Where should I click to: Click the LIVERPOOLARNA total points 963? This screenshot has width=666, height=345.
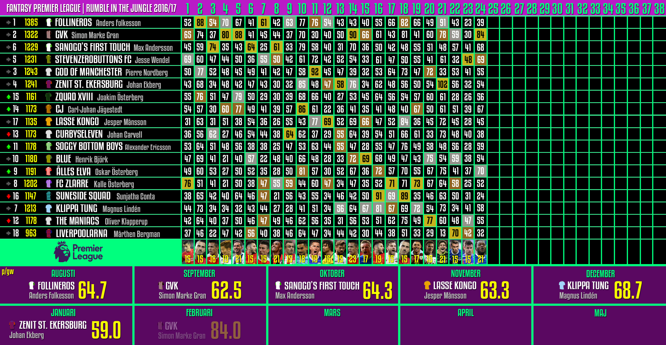31,233
